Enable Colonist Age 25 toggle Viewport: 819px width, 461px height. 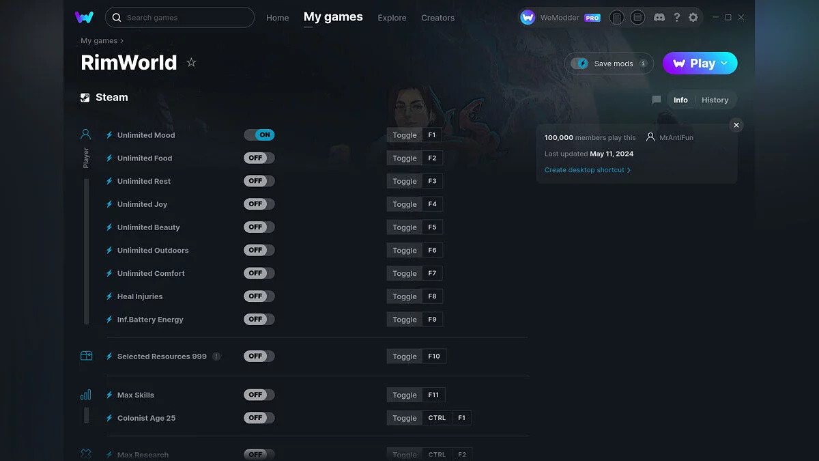point(259,418)
